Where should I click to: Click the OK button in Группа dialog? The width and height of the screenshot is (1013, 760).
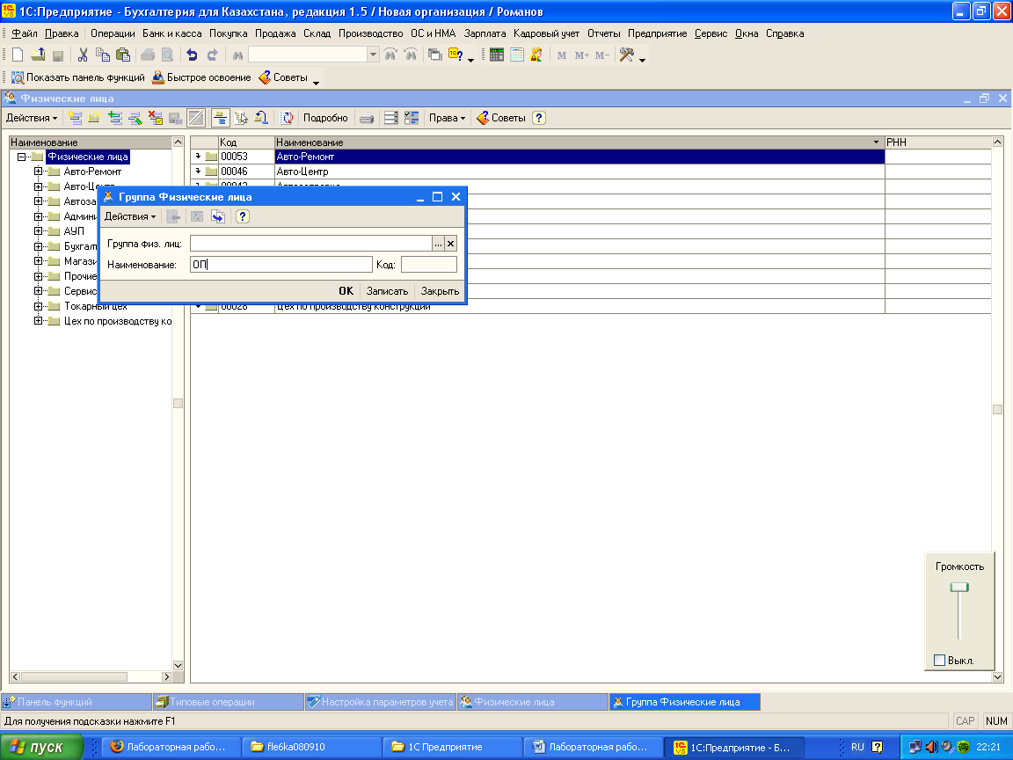tap(346, 291)
